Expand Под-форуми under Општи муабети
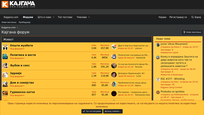204x115 pixels. click(x=17, y=49)
